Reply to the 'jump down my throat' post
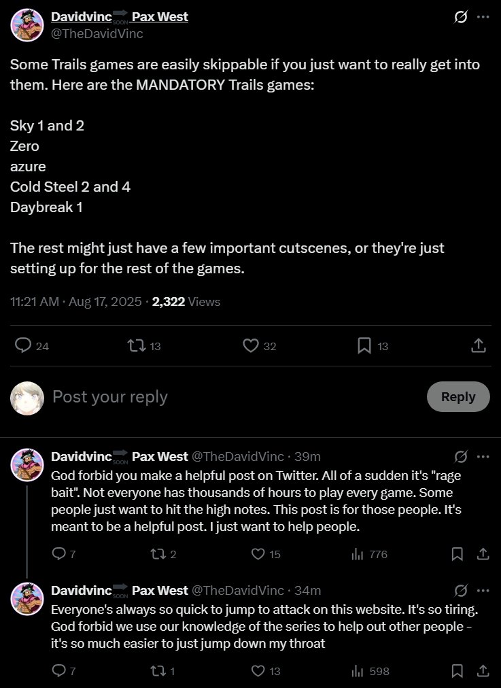Image resolution: width=501 pixels, height=688 pixels. 58,671
